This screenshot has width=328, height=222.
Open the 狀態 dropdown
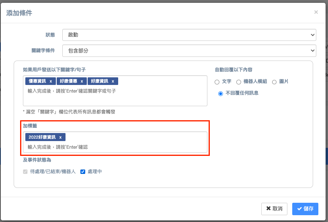(189, 35)
